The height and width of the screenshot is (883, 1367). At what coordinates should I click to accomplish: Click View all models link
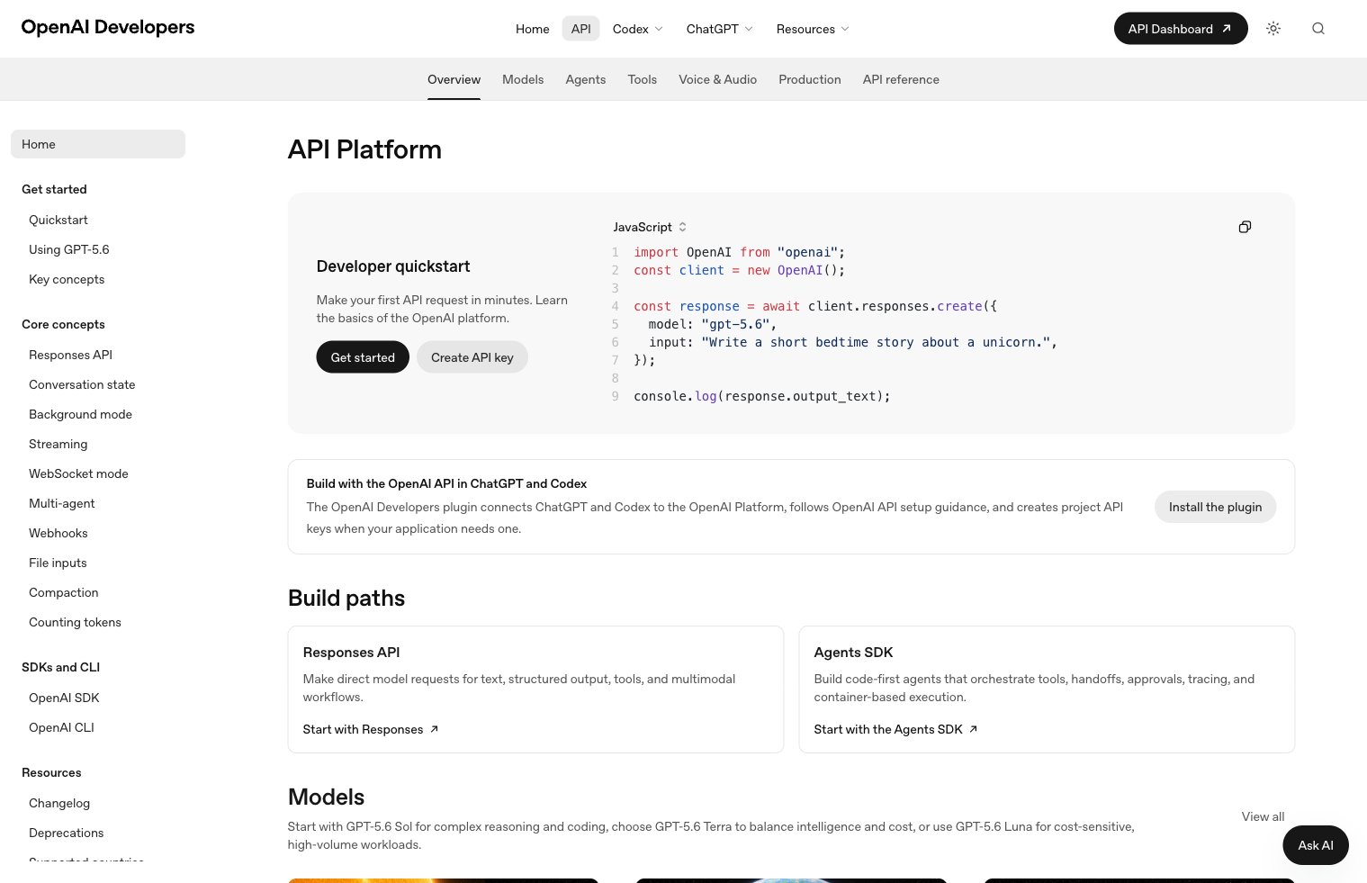point(1263,816)
